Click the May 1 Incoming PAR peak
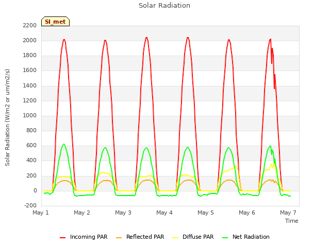The width and height of the screenshot is (330, 247). (64, 40)
